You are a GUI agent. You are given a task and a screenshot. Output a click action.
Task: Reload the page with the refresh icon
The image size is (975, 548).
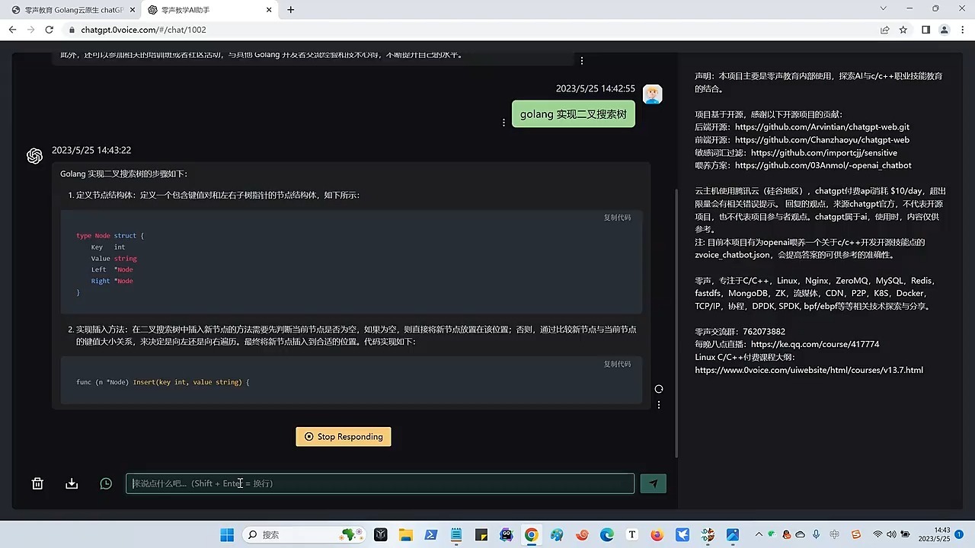tap(49, 29)
